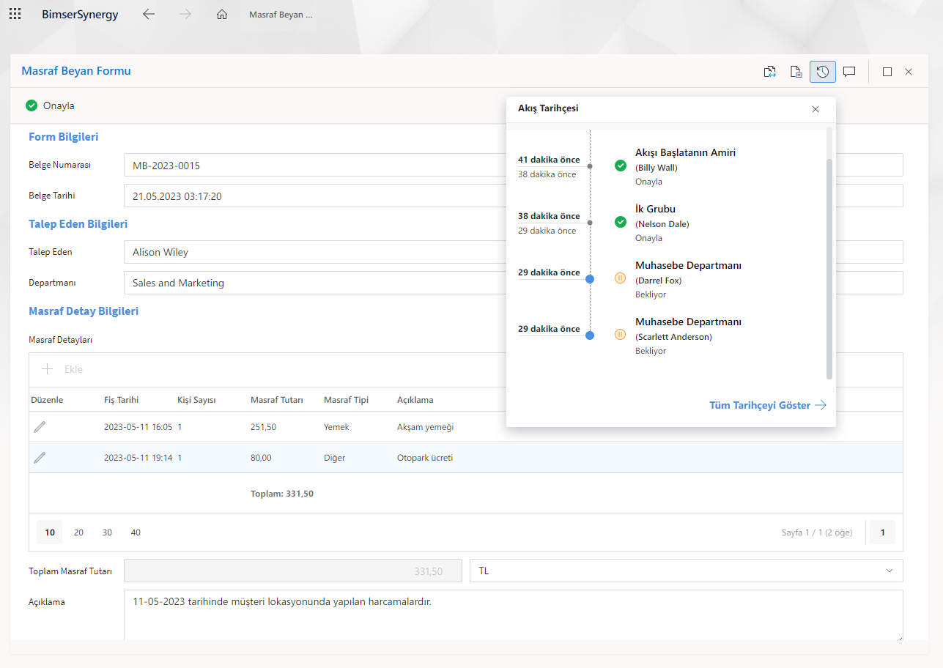Go to page 1 in pager
The image size is (943, 668).
tap(883, 532)
